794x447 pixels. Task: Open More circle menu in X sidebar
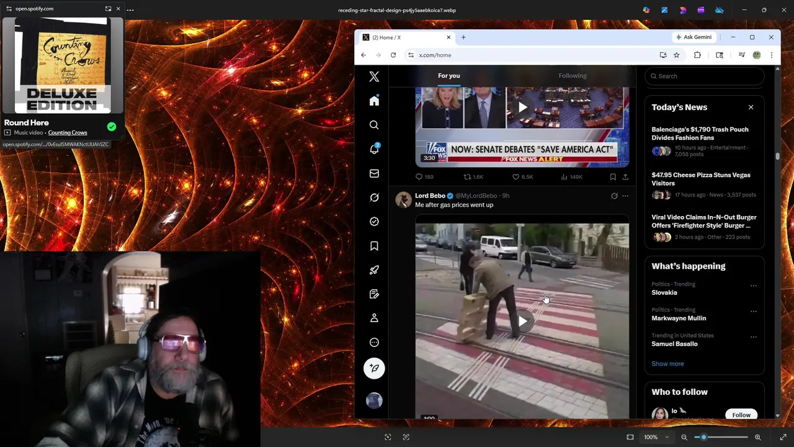[374, 342]
